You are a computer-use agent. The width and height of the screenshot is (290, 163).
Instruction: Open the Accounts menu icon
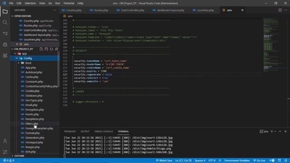[5, 141]
